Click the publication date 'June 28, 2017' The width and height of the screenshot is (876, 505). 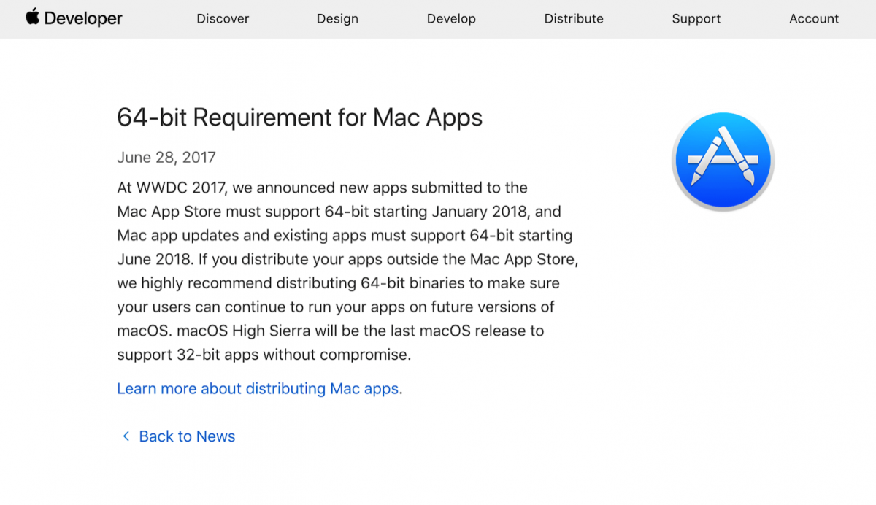(x=166, y=157)
